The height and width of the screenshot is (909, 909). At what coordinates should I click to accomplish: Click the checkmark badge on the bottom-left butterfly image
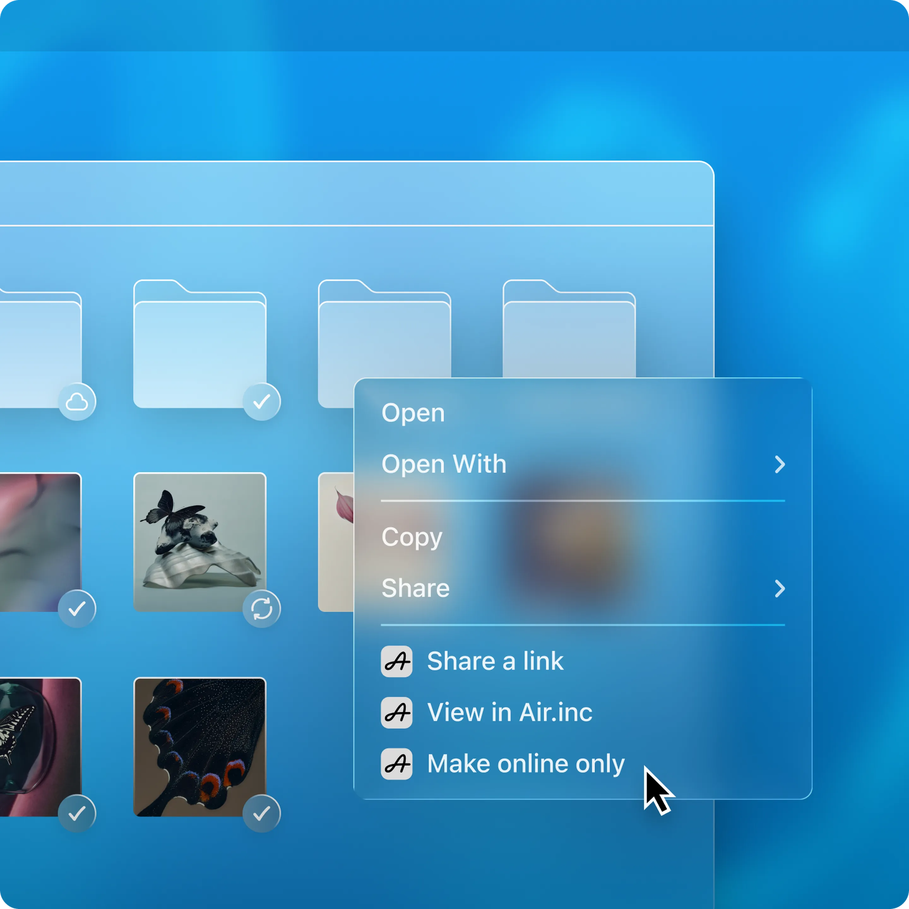point(77,813)
